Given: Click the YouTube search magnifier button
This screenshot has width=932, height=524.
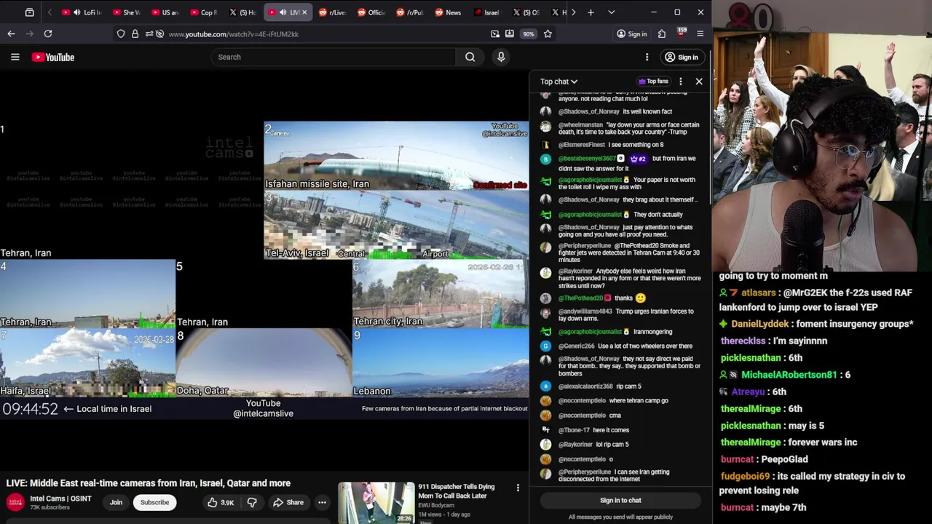Looking at the screenshot, I should (470, 57).
